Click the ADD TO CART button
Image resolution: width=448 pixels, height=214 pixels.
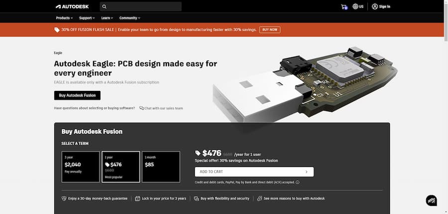[254, 172]
